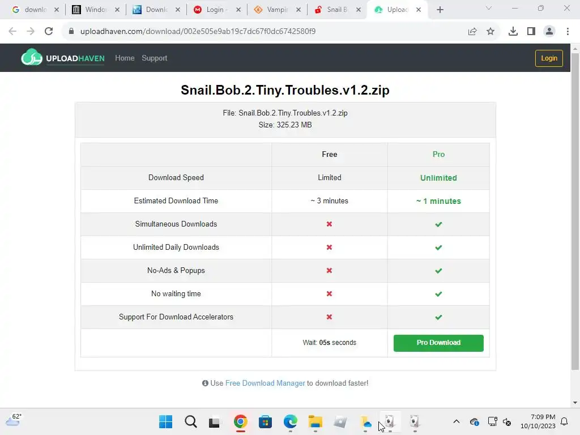Open the share page icon in address bar
This screenshot has width=580, height=435.
[472, 32]
